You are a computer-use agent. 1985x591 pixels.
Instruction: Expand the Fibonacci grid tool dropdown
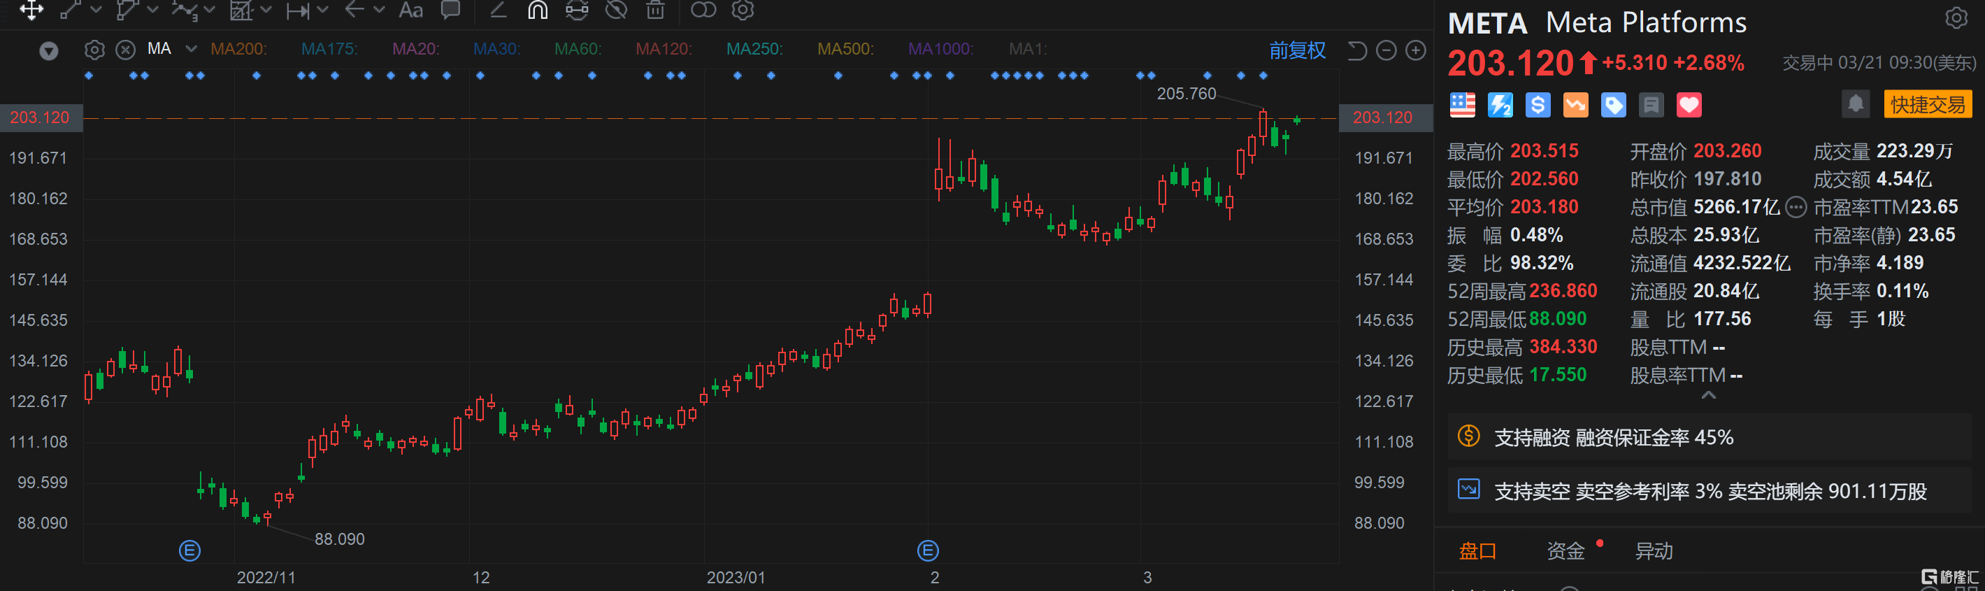tap(266, 10)
